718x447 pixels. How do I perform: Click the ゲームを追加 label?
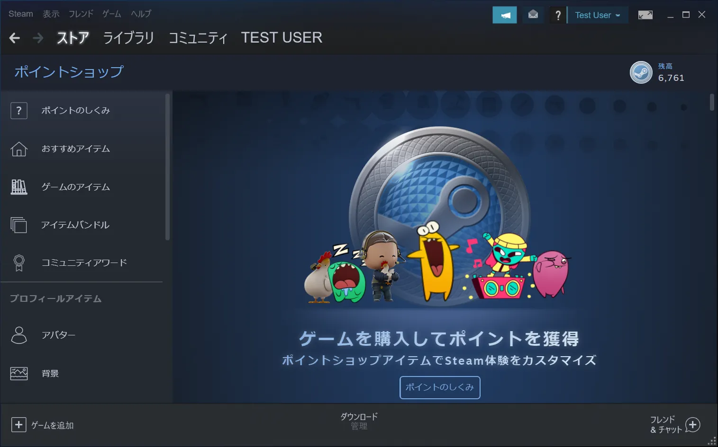coord(53,425)
